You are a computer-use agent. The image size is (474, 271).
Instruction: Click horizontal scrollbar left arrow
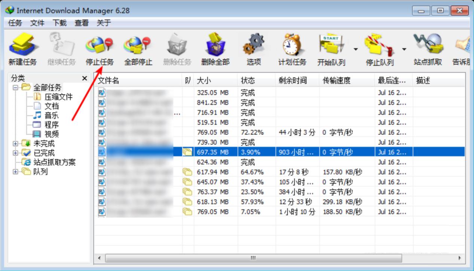pyautogui.click(x=100, y=258)
